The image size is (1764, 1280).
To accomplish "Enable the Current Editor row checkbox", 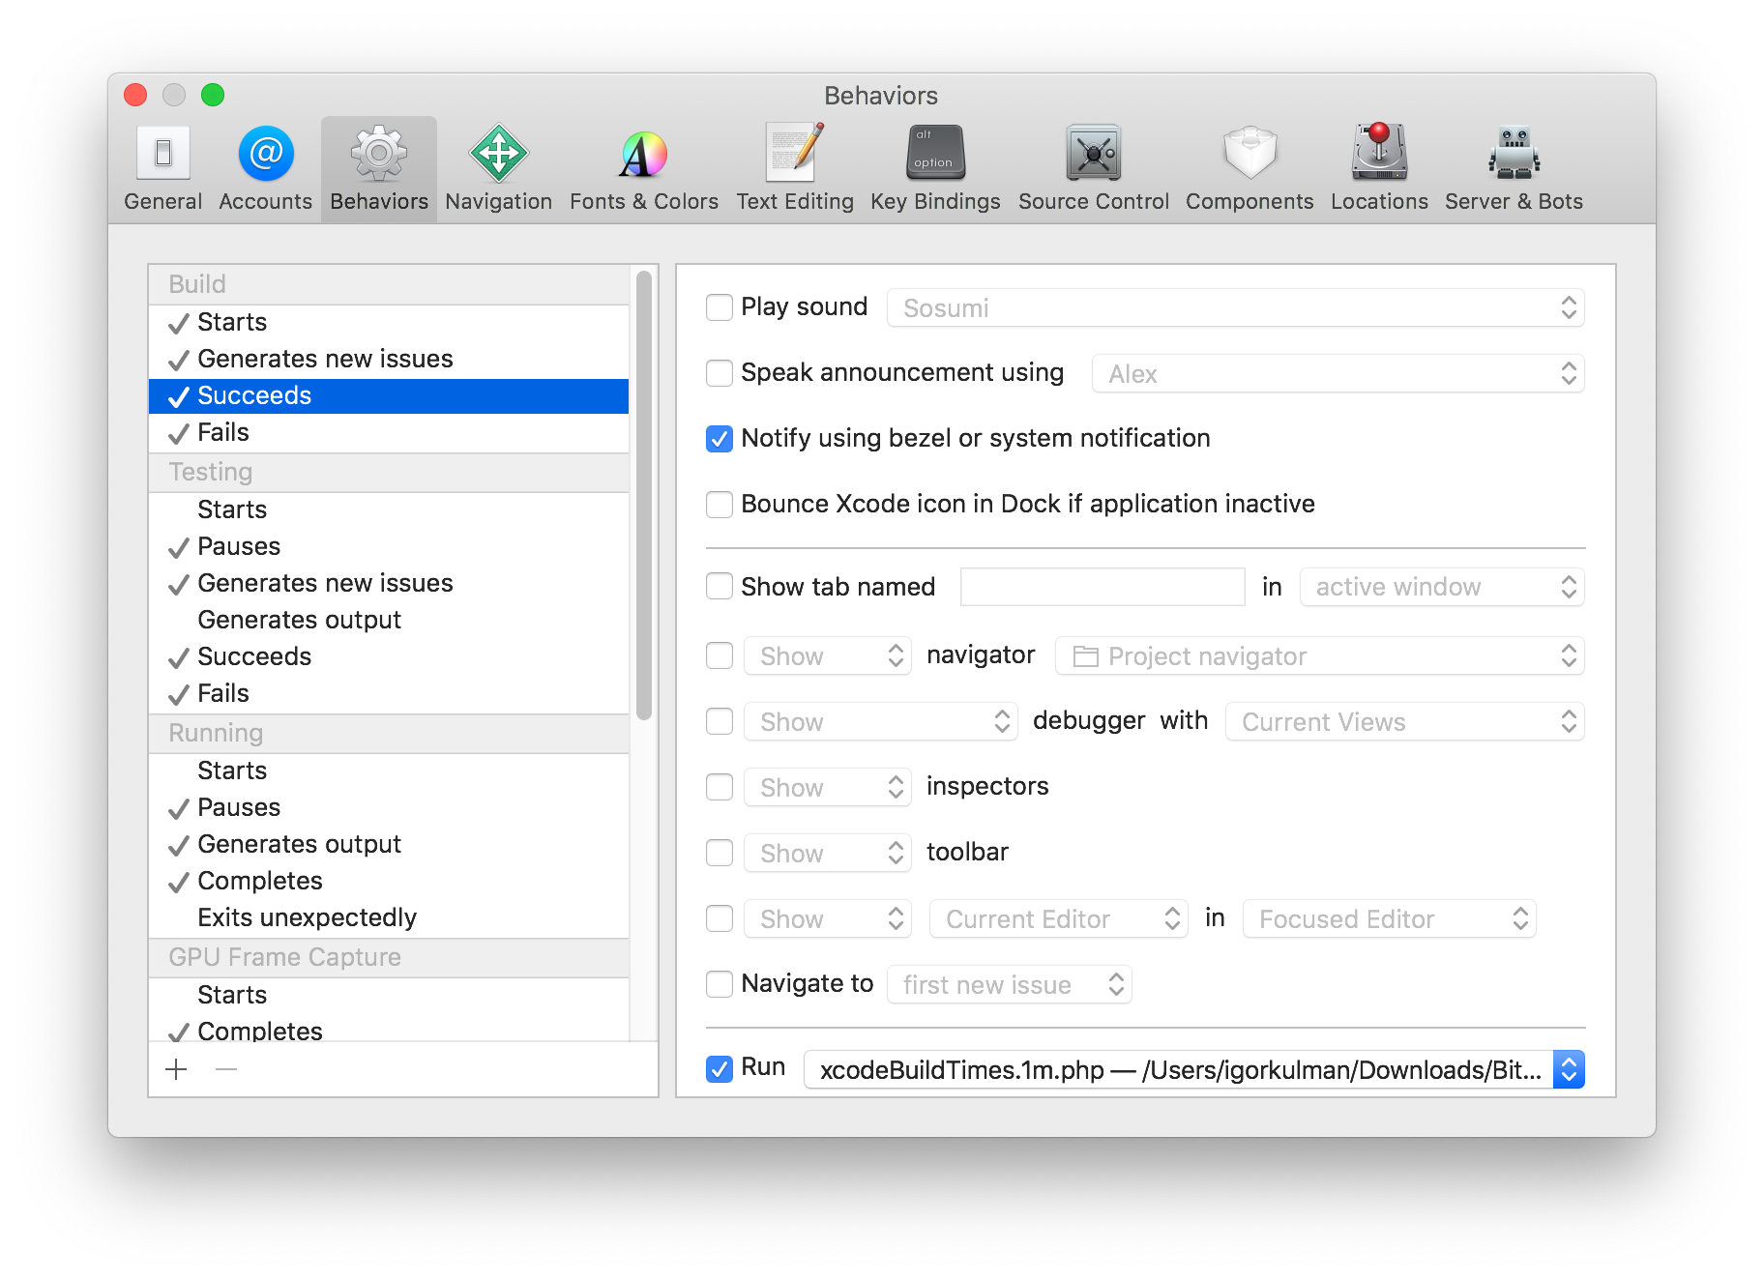I will coord(720,918).
